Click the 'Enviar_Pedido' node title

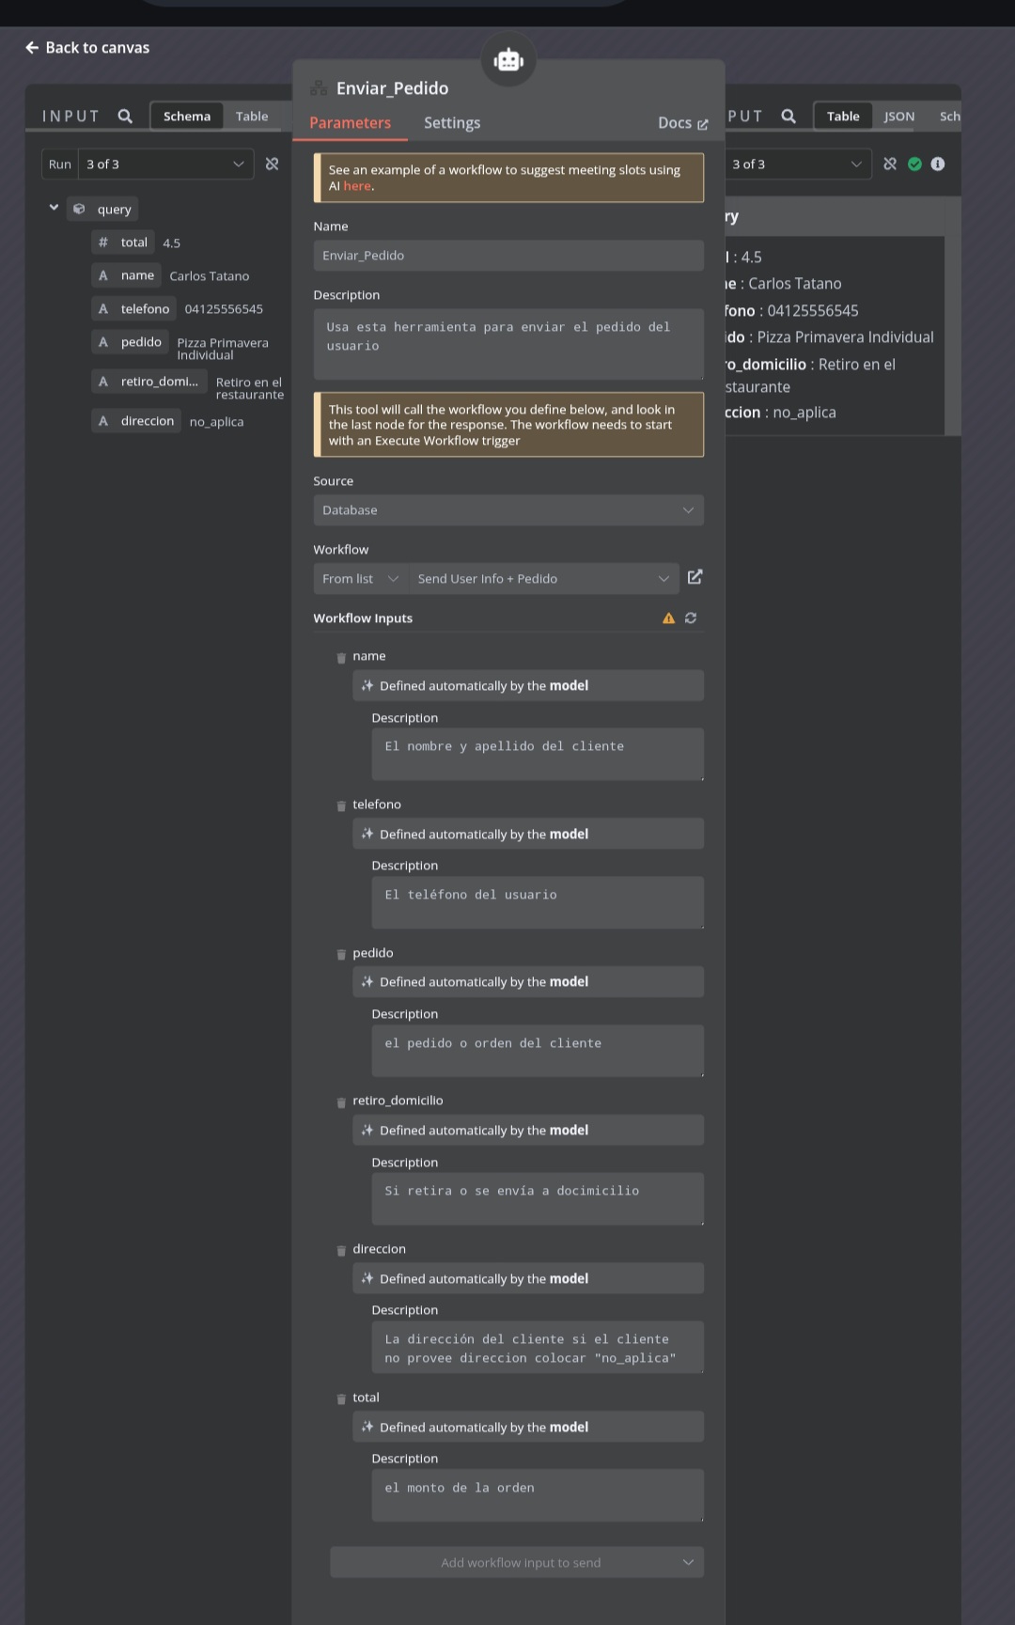tap(392, 88)
